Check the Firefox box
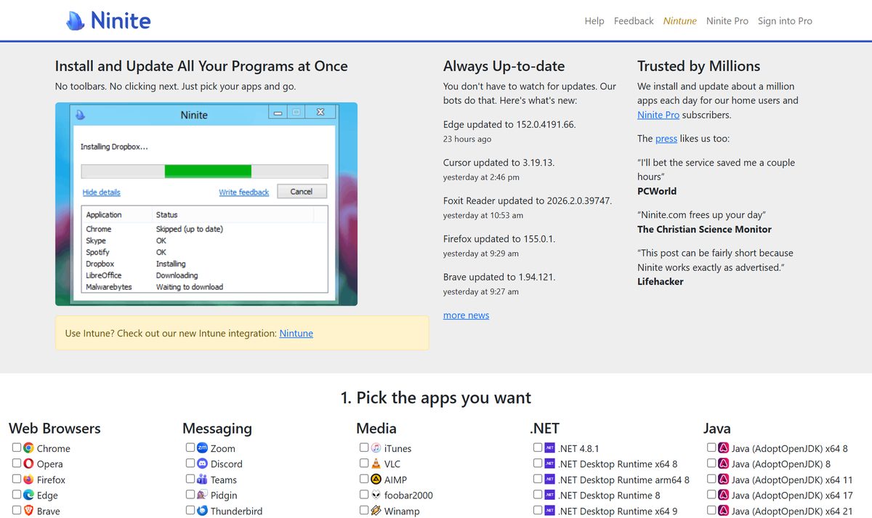Viewport: 872px width, 518px height. (16, 479)
